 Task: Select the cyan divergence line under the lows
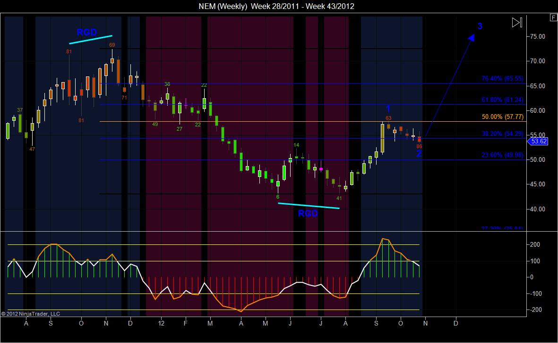[309, 205]
